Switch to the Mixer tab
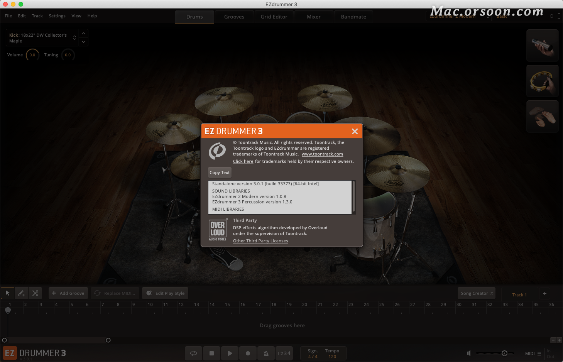 point(314,17)
